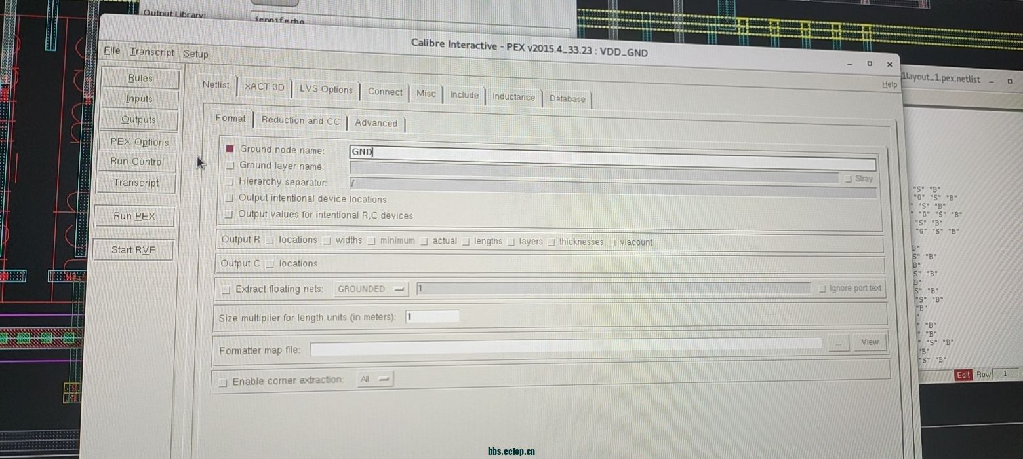Browse for Formatter map file with ... button
1023x459 pixels.
838,343
